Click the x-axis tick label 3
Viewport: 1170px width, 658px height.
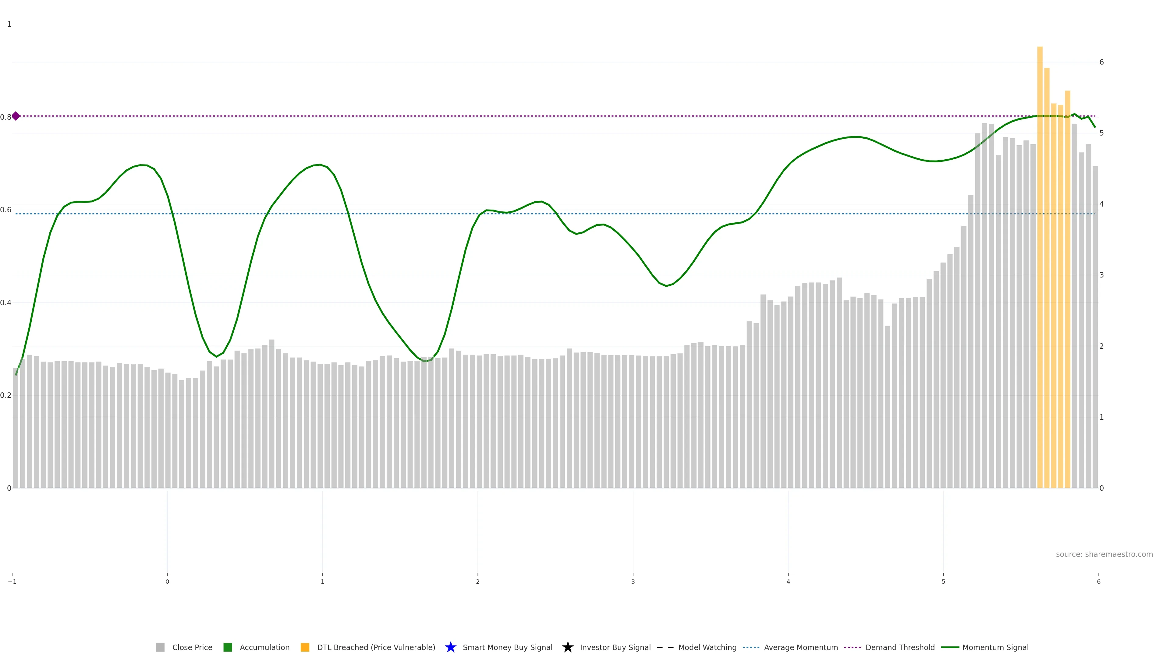pos(633,582)
